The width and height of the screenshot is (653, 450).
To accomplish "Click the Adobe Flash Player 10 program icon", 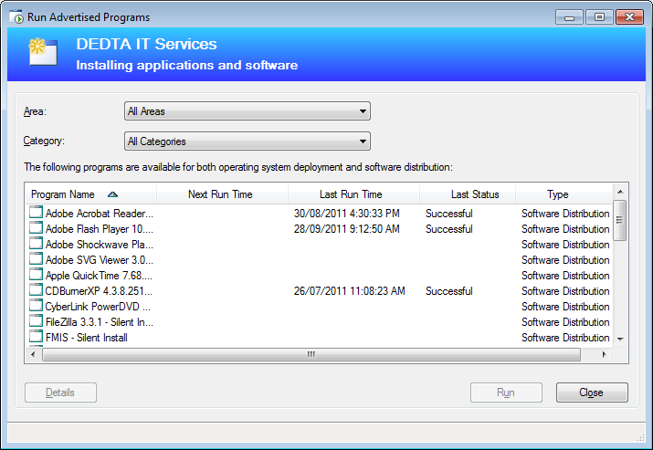I will click(x=36, y=227).
